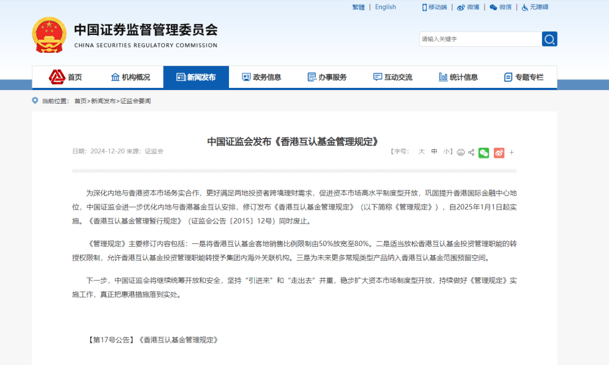Click the location pin breadcrumb icon
Image resolution: width=609 pixels, height=365 pixels.
(x=35, y=100)
